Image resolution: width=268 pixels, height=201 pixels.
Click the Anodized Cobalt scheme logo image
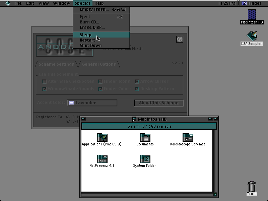[65, 46]
